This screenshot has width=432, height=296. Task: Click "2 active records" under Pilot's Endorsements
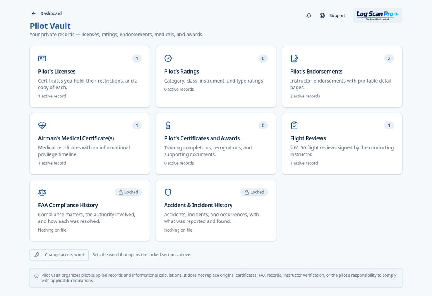305,96
